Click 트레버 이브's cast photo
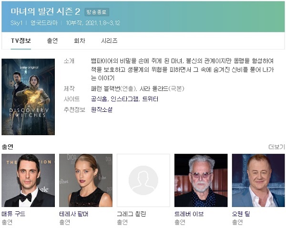 click(201, 180)
